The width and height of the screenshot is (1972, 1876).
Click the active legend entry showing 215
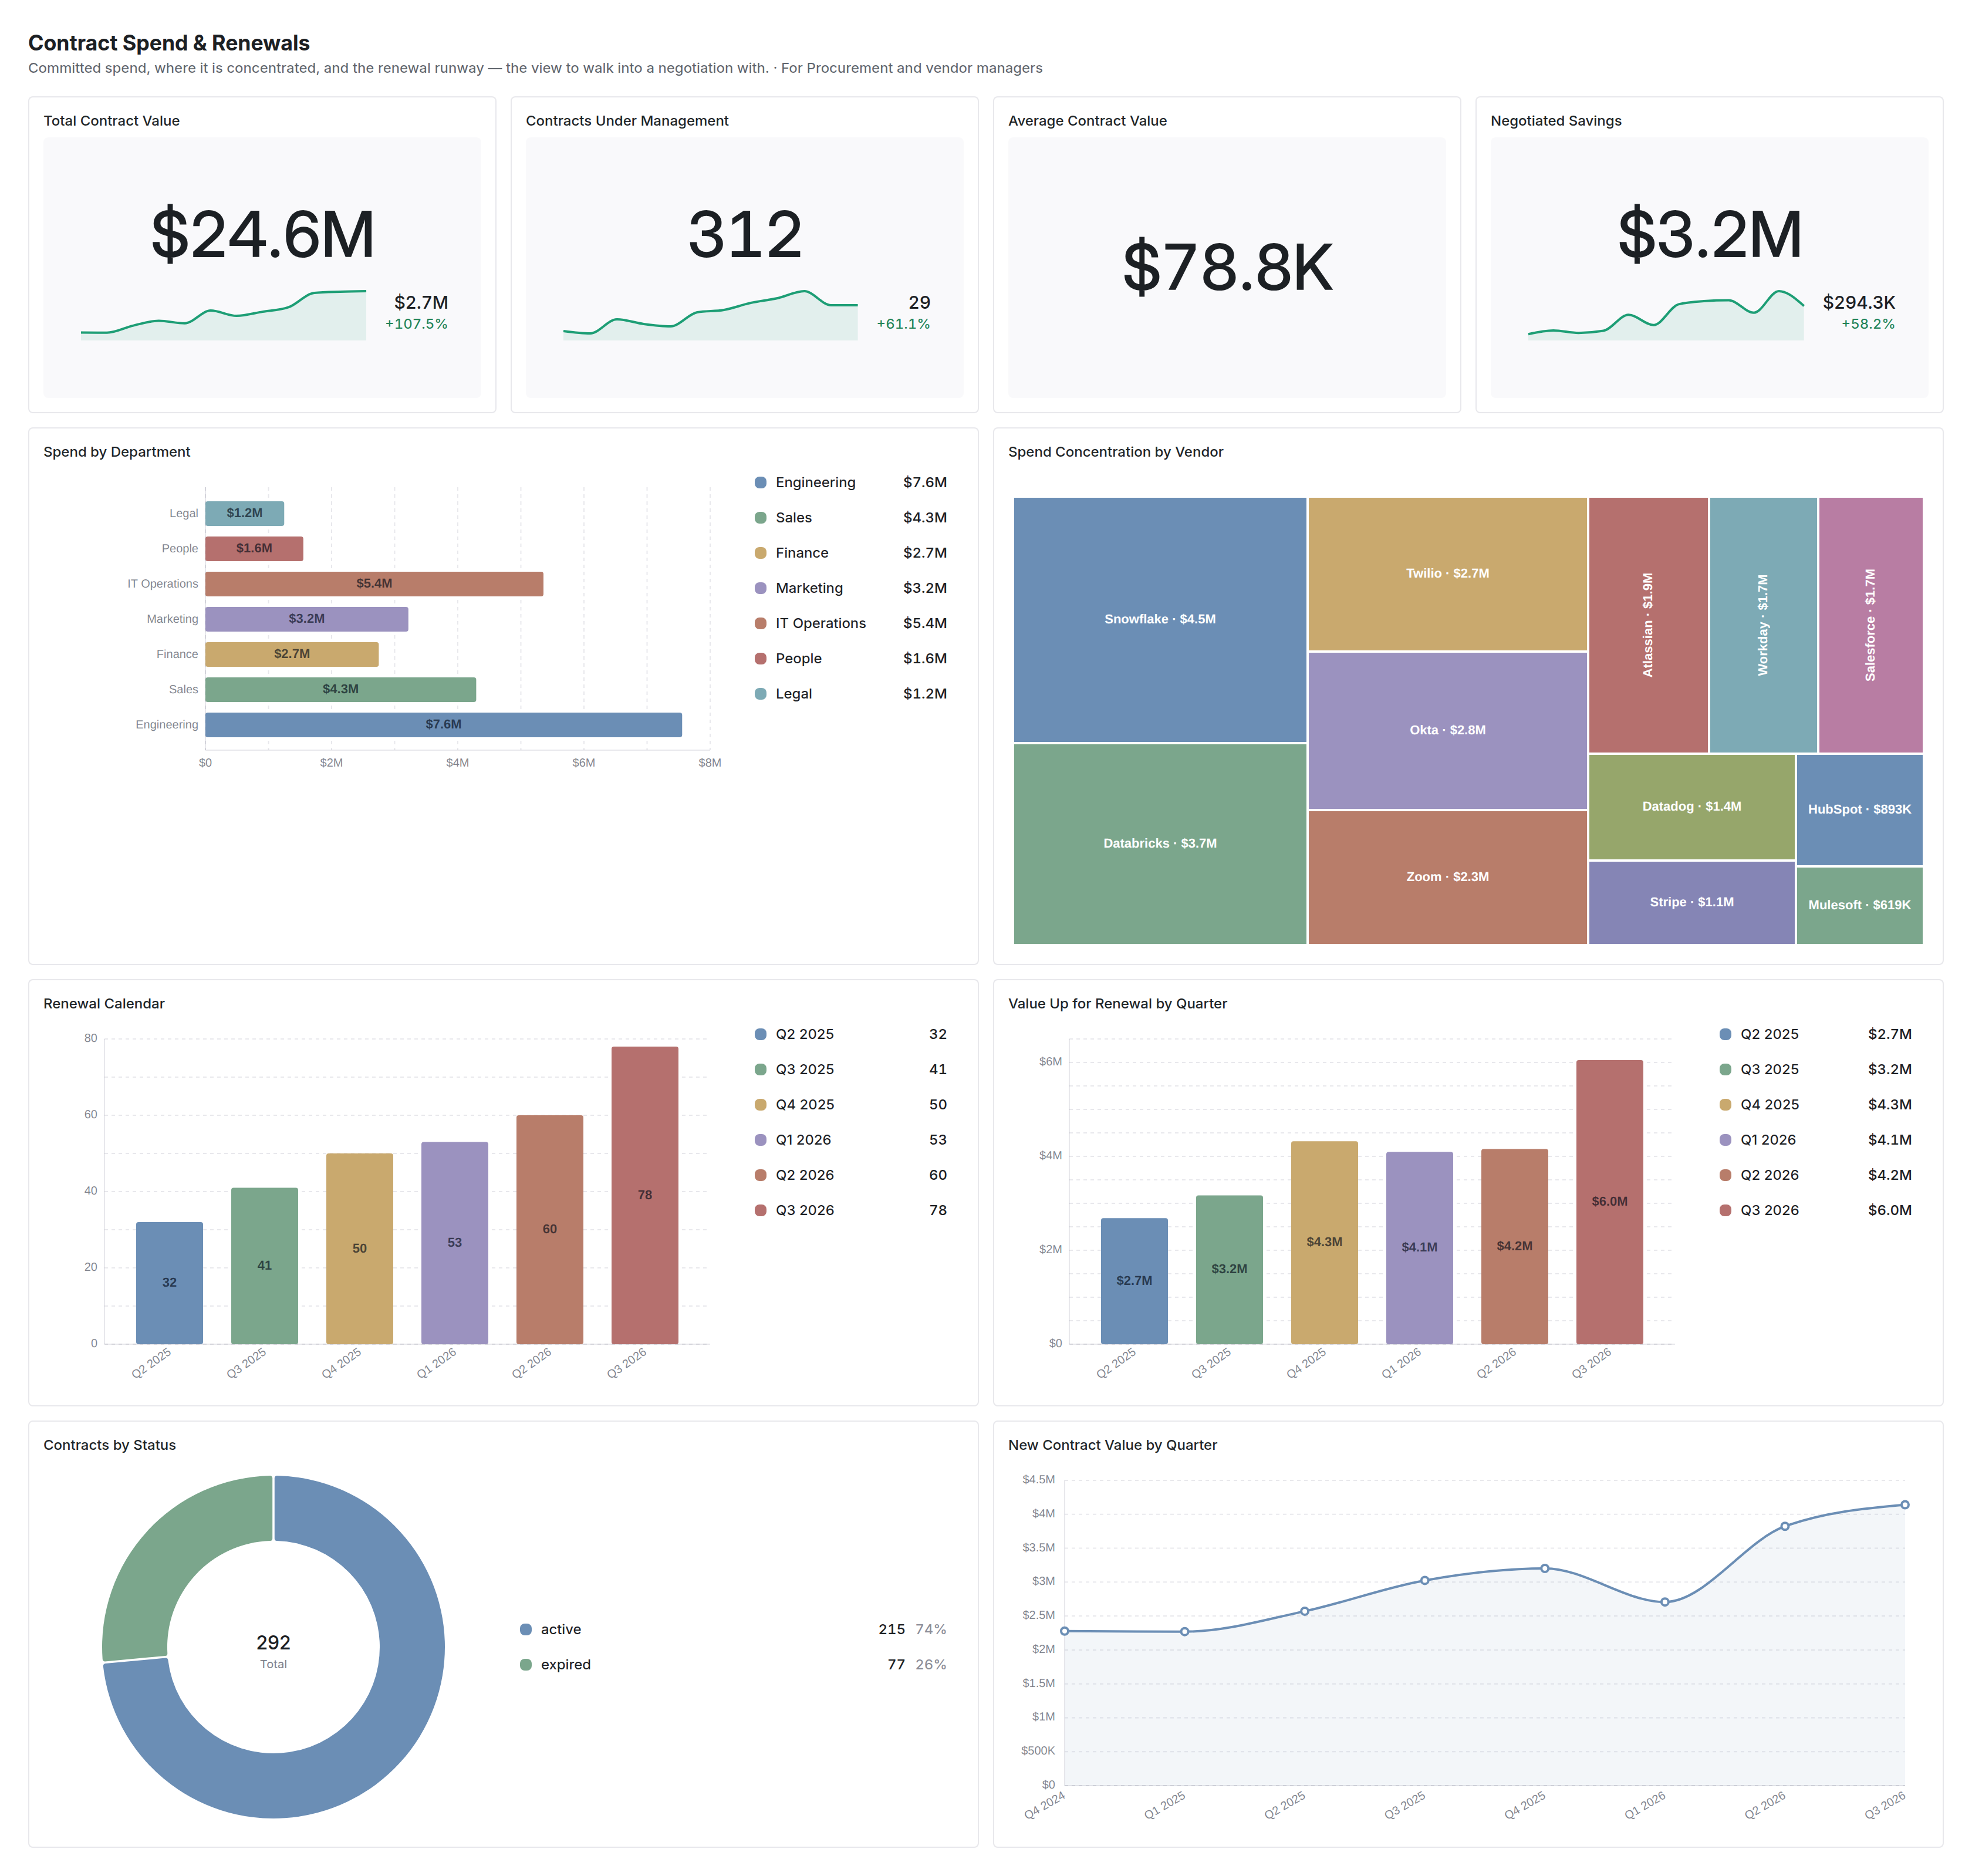733,1629
